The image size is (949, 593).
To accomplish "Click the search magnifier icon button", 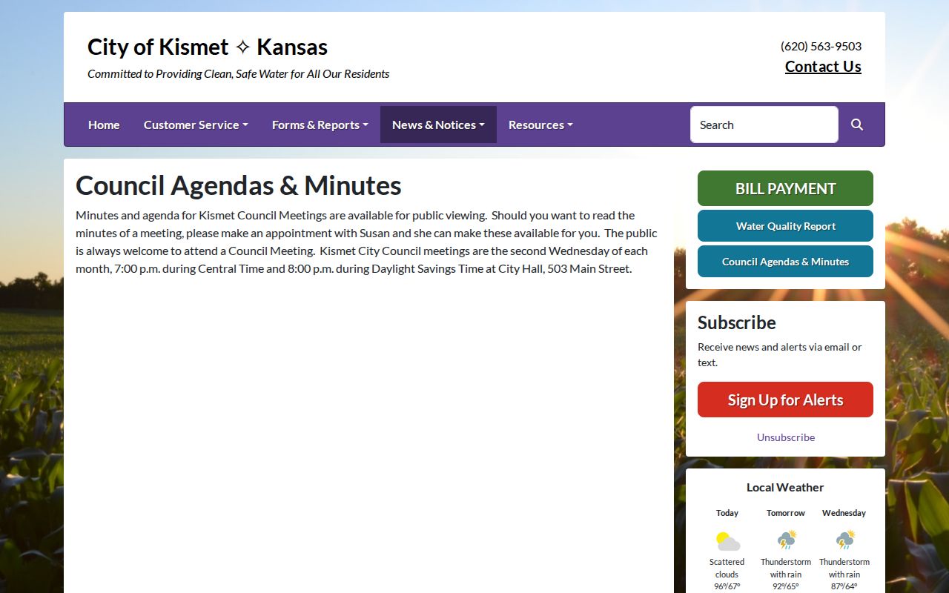I will pos(857,125).
